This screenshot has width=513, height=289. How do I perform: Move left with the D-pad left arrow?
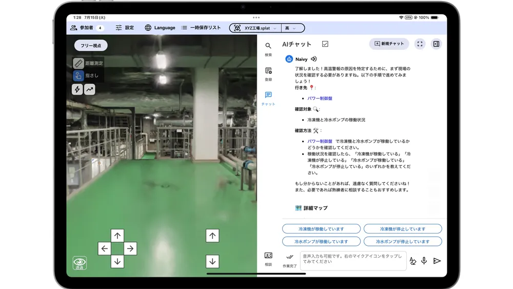tap(104, 248)
